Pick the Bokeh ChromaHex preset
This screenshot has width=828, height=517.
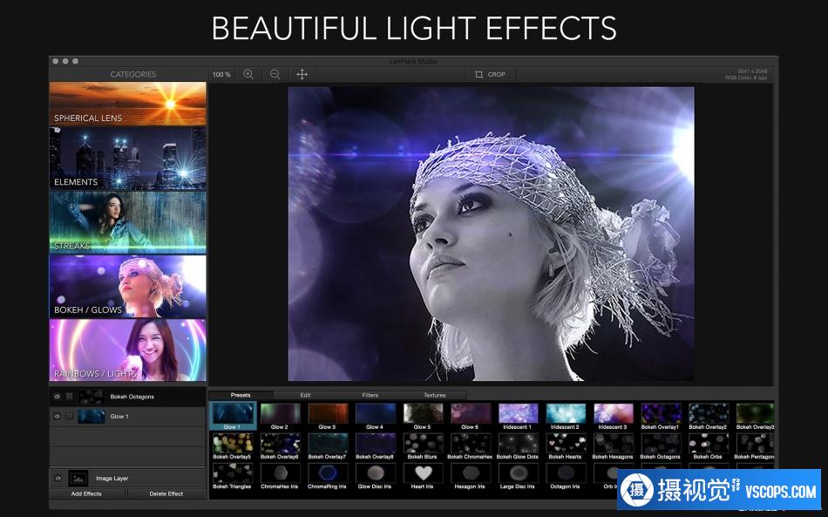(x=470, y=446)
